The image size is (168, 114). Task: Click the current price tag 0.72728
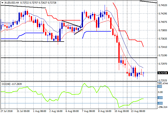click(x=162, y=73)
